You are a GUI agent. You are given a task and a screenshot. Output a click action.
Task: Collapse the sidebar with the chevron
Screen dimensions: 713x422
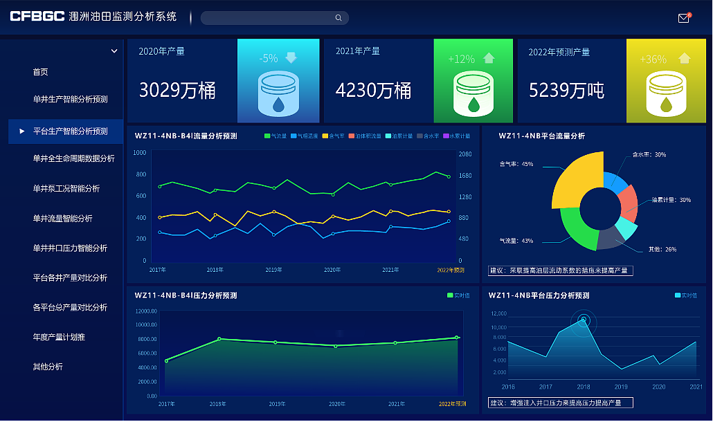tap(114, 51)
